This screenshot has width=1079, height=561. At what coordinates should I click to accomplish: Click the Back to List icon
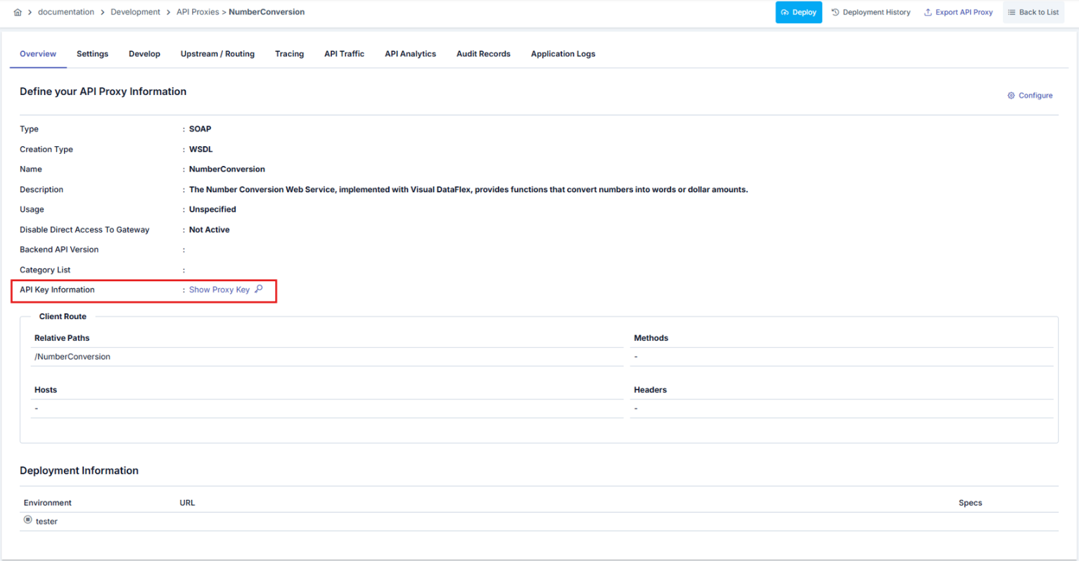click(x=1011, y=13)
